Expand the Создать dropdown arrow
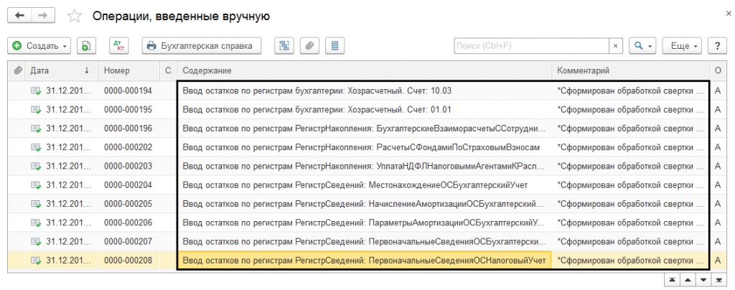Screen dimensions: 735x290 65,46
